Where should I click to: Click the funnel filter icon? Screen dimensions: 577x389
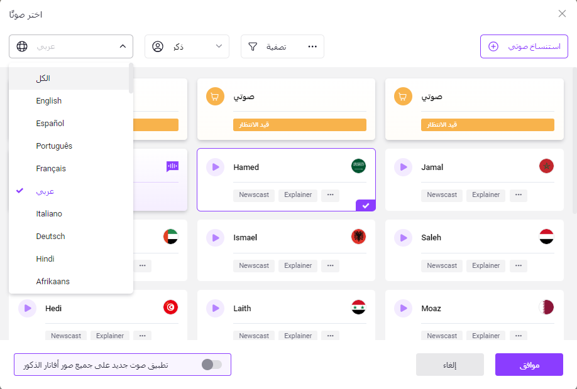pos(253,46)
